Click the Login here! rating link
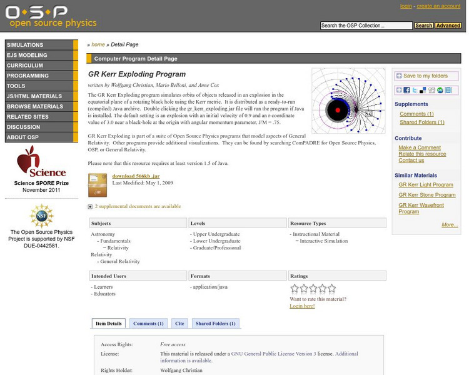469x375 pixels. [x=302, y=306]
